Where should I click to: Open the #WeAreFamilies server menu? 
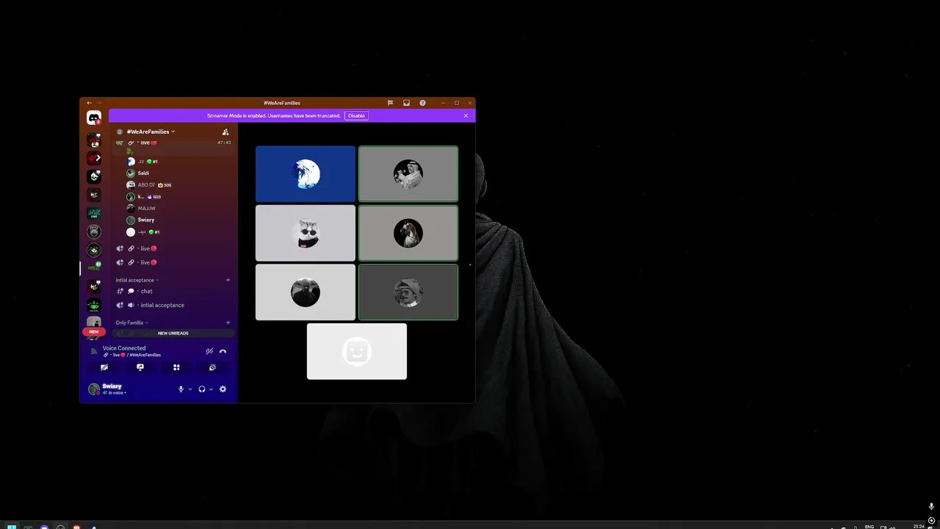coord(151,132)
